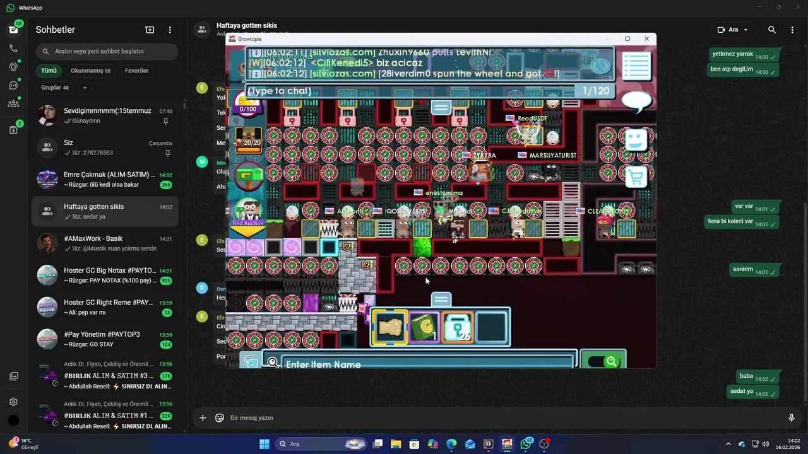This screenshot has height=454, width=808.
Task: Click the Bir mesaj yazın message field
Action: click(505, 417)
